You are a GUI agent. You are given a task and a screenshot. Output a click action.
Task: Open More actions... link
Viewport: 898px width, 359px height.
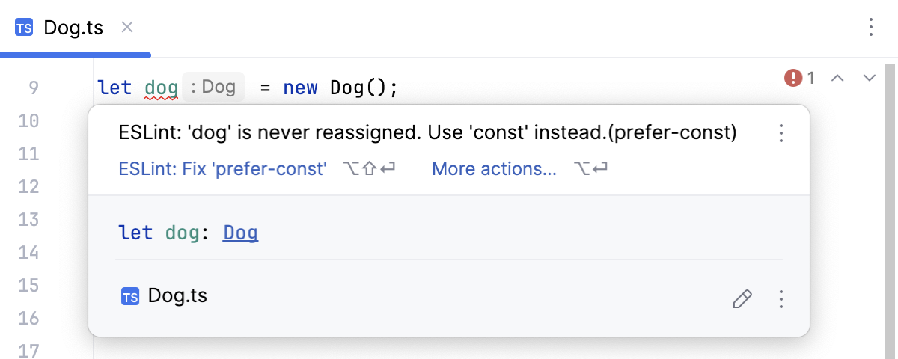494,169
